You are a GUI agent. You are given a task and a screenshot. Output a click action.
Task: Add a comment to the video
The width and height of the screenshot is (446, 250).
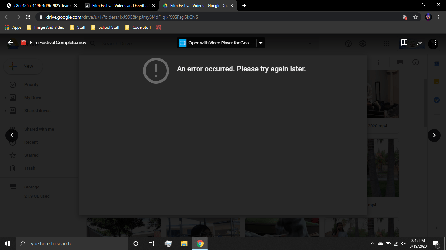pyautogui.click(x=404, y=42)
